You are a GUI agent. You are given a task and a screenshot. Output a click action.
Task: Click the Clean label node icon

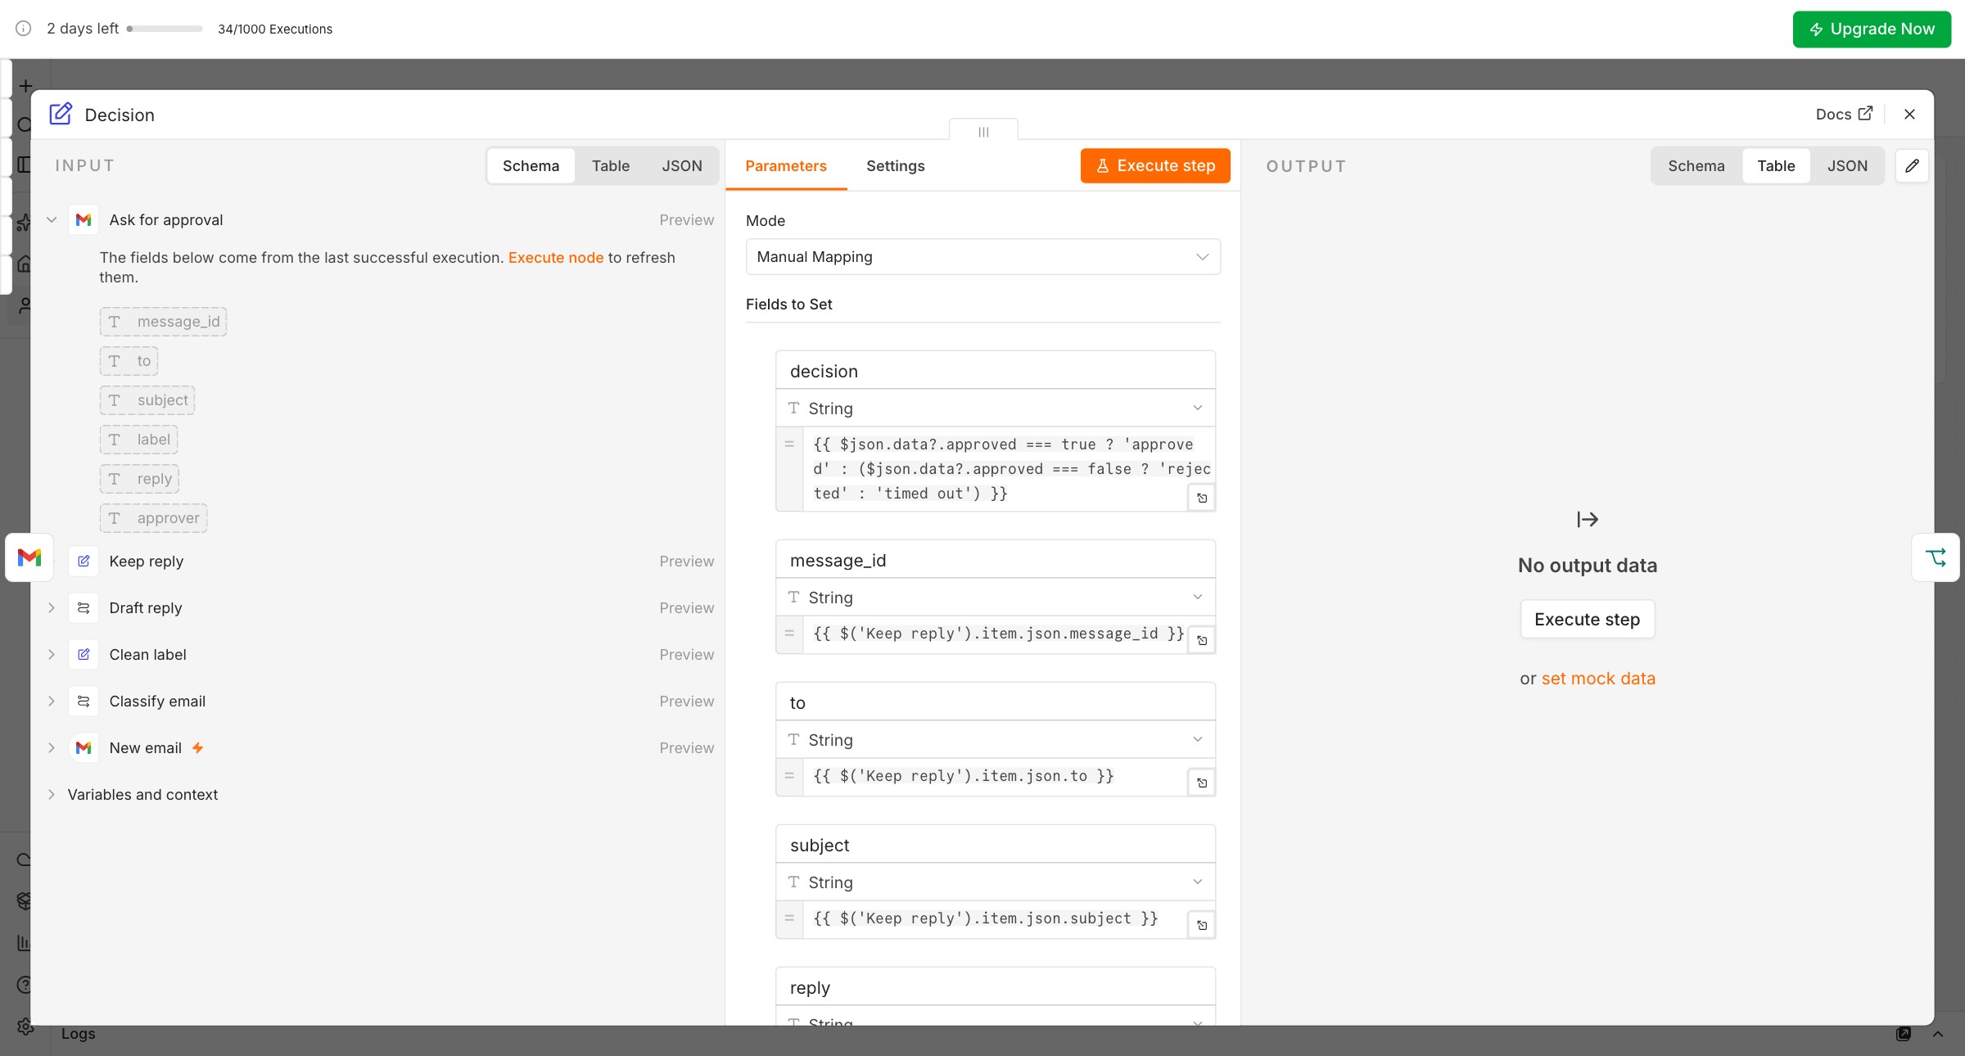(84, 654)
